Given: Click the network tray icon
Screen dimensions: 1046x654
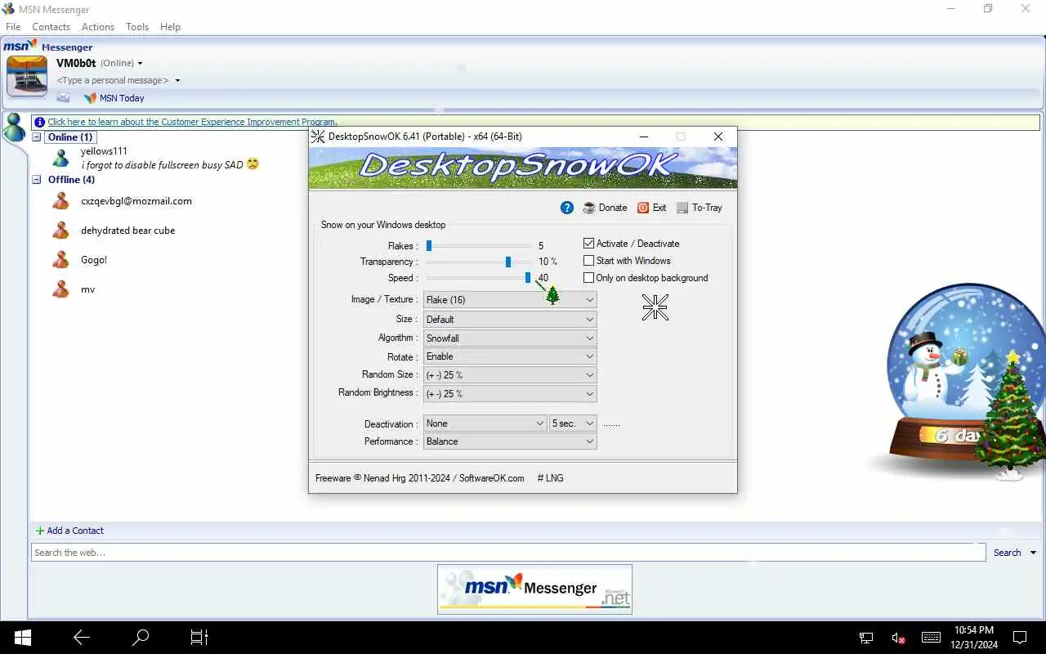Looking at the screenshot, I should (x=866, y=638).
